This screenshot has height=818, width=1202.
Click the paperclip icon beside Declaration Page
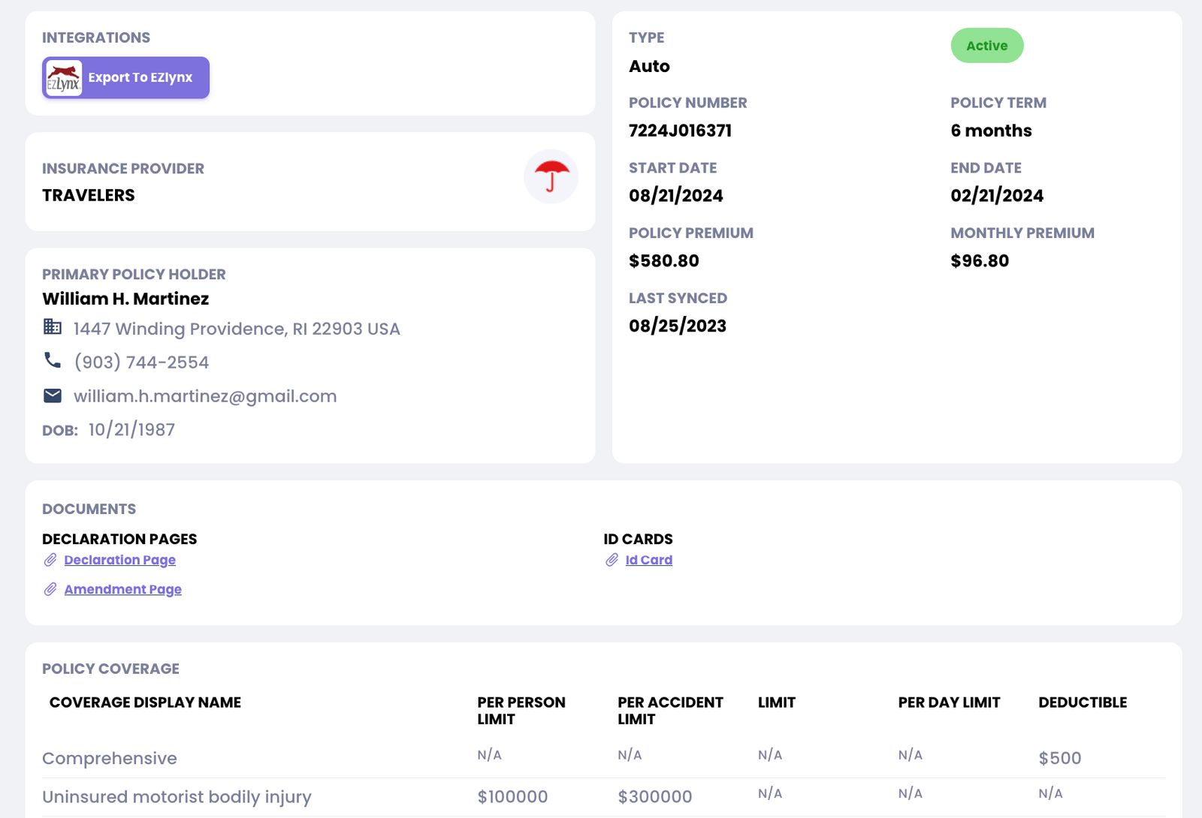click(x=50, y=559)
